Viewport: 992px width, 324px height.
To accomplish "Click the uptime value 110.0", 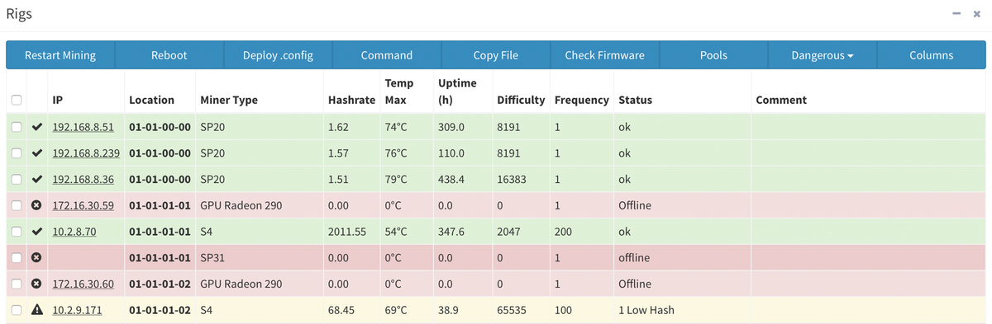I will click(x=451, y=153).
